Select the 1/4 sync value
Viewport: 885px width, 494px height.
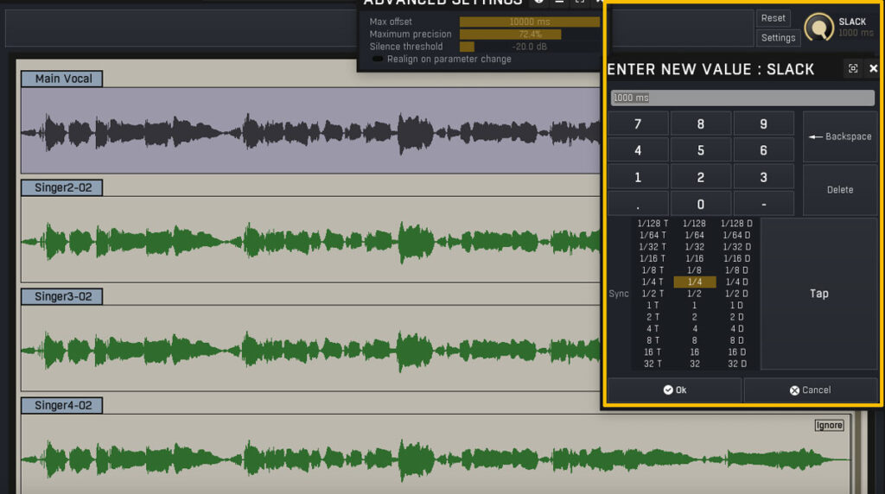694,282
